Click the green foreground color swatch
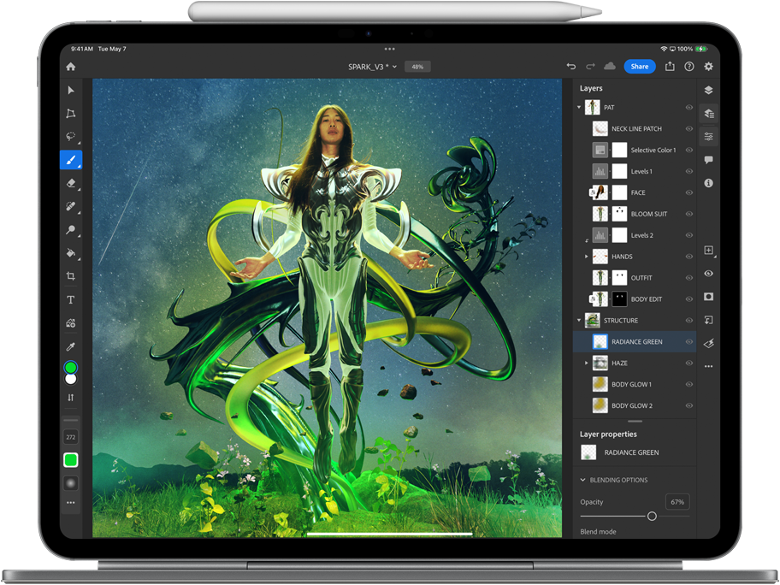Image resolution: width=780 pixels, height=585 pixels. point(71,367)
